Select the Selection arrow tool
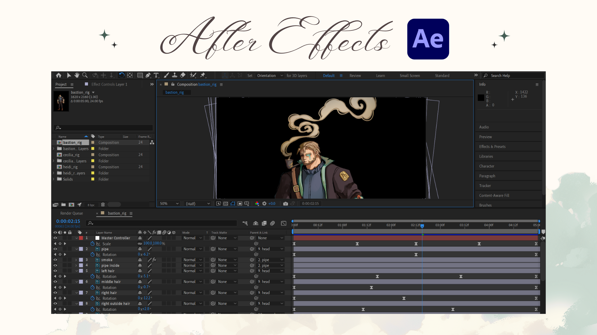597x335 pixels. click(69, 75)
